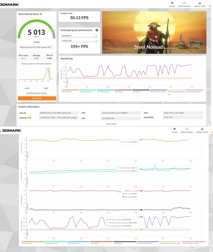Click black CPU Utility swatch in detailed monitoring window
This screenshot has width=213, height=252.
coord(125,242)
